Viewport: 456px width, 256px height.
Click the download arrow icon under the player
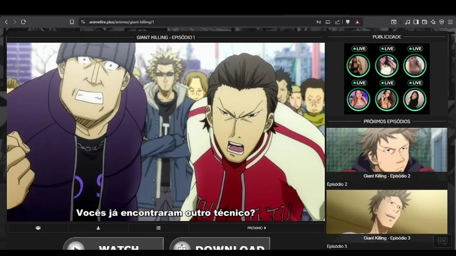98,228
